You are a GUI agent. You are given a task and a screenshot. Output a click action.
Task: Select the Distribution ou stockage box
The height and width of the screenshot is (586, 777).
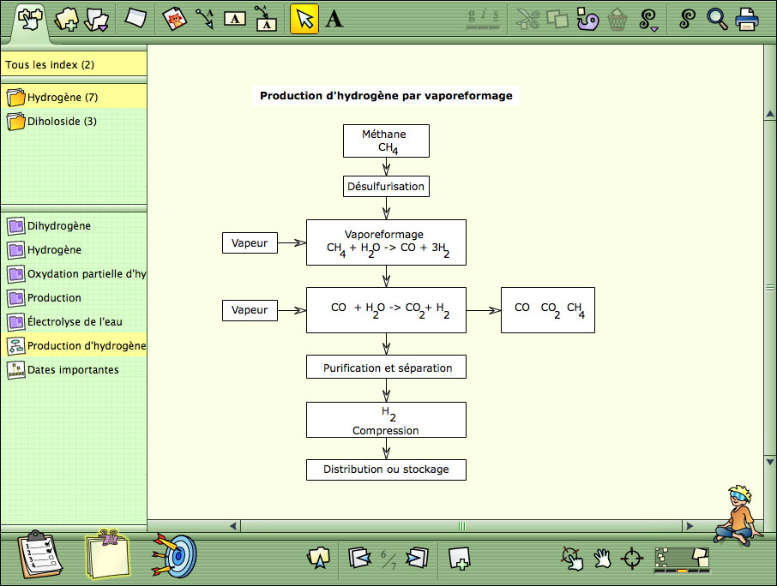pos(386,469)
